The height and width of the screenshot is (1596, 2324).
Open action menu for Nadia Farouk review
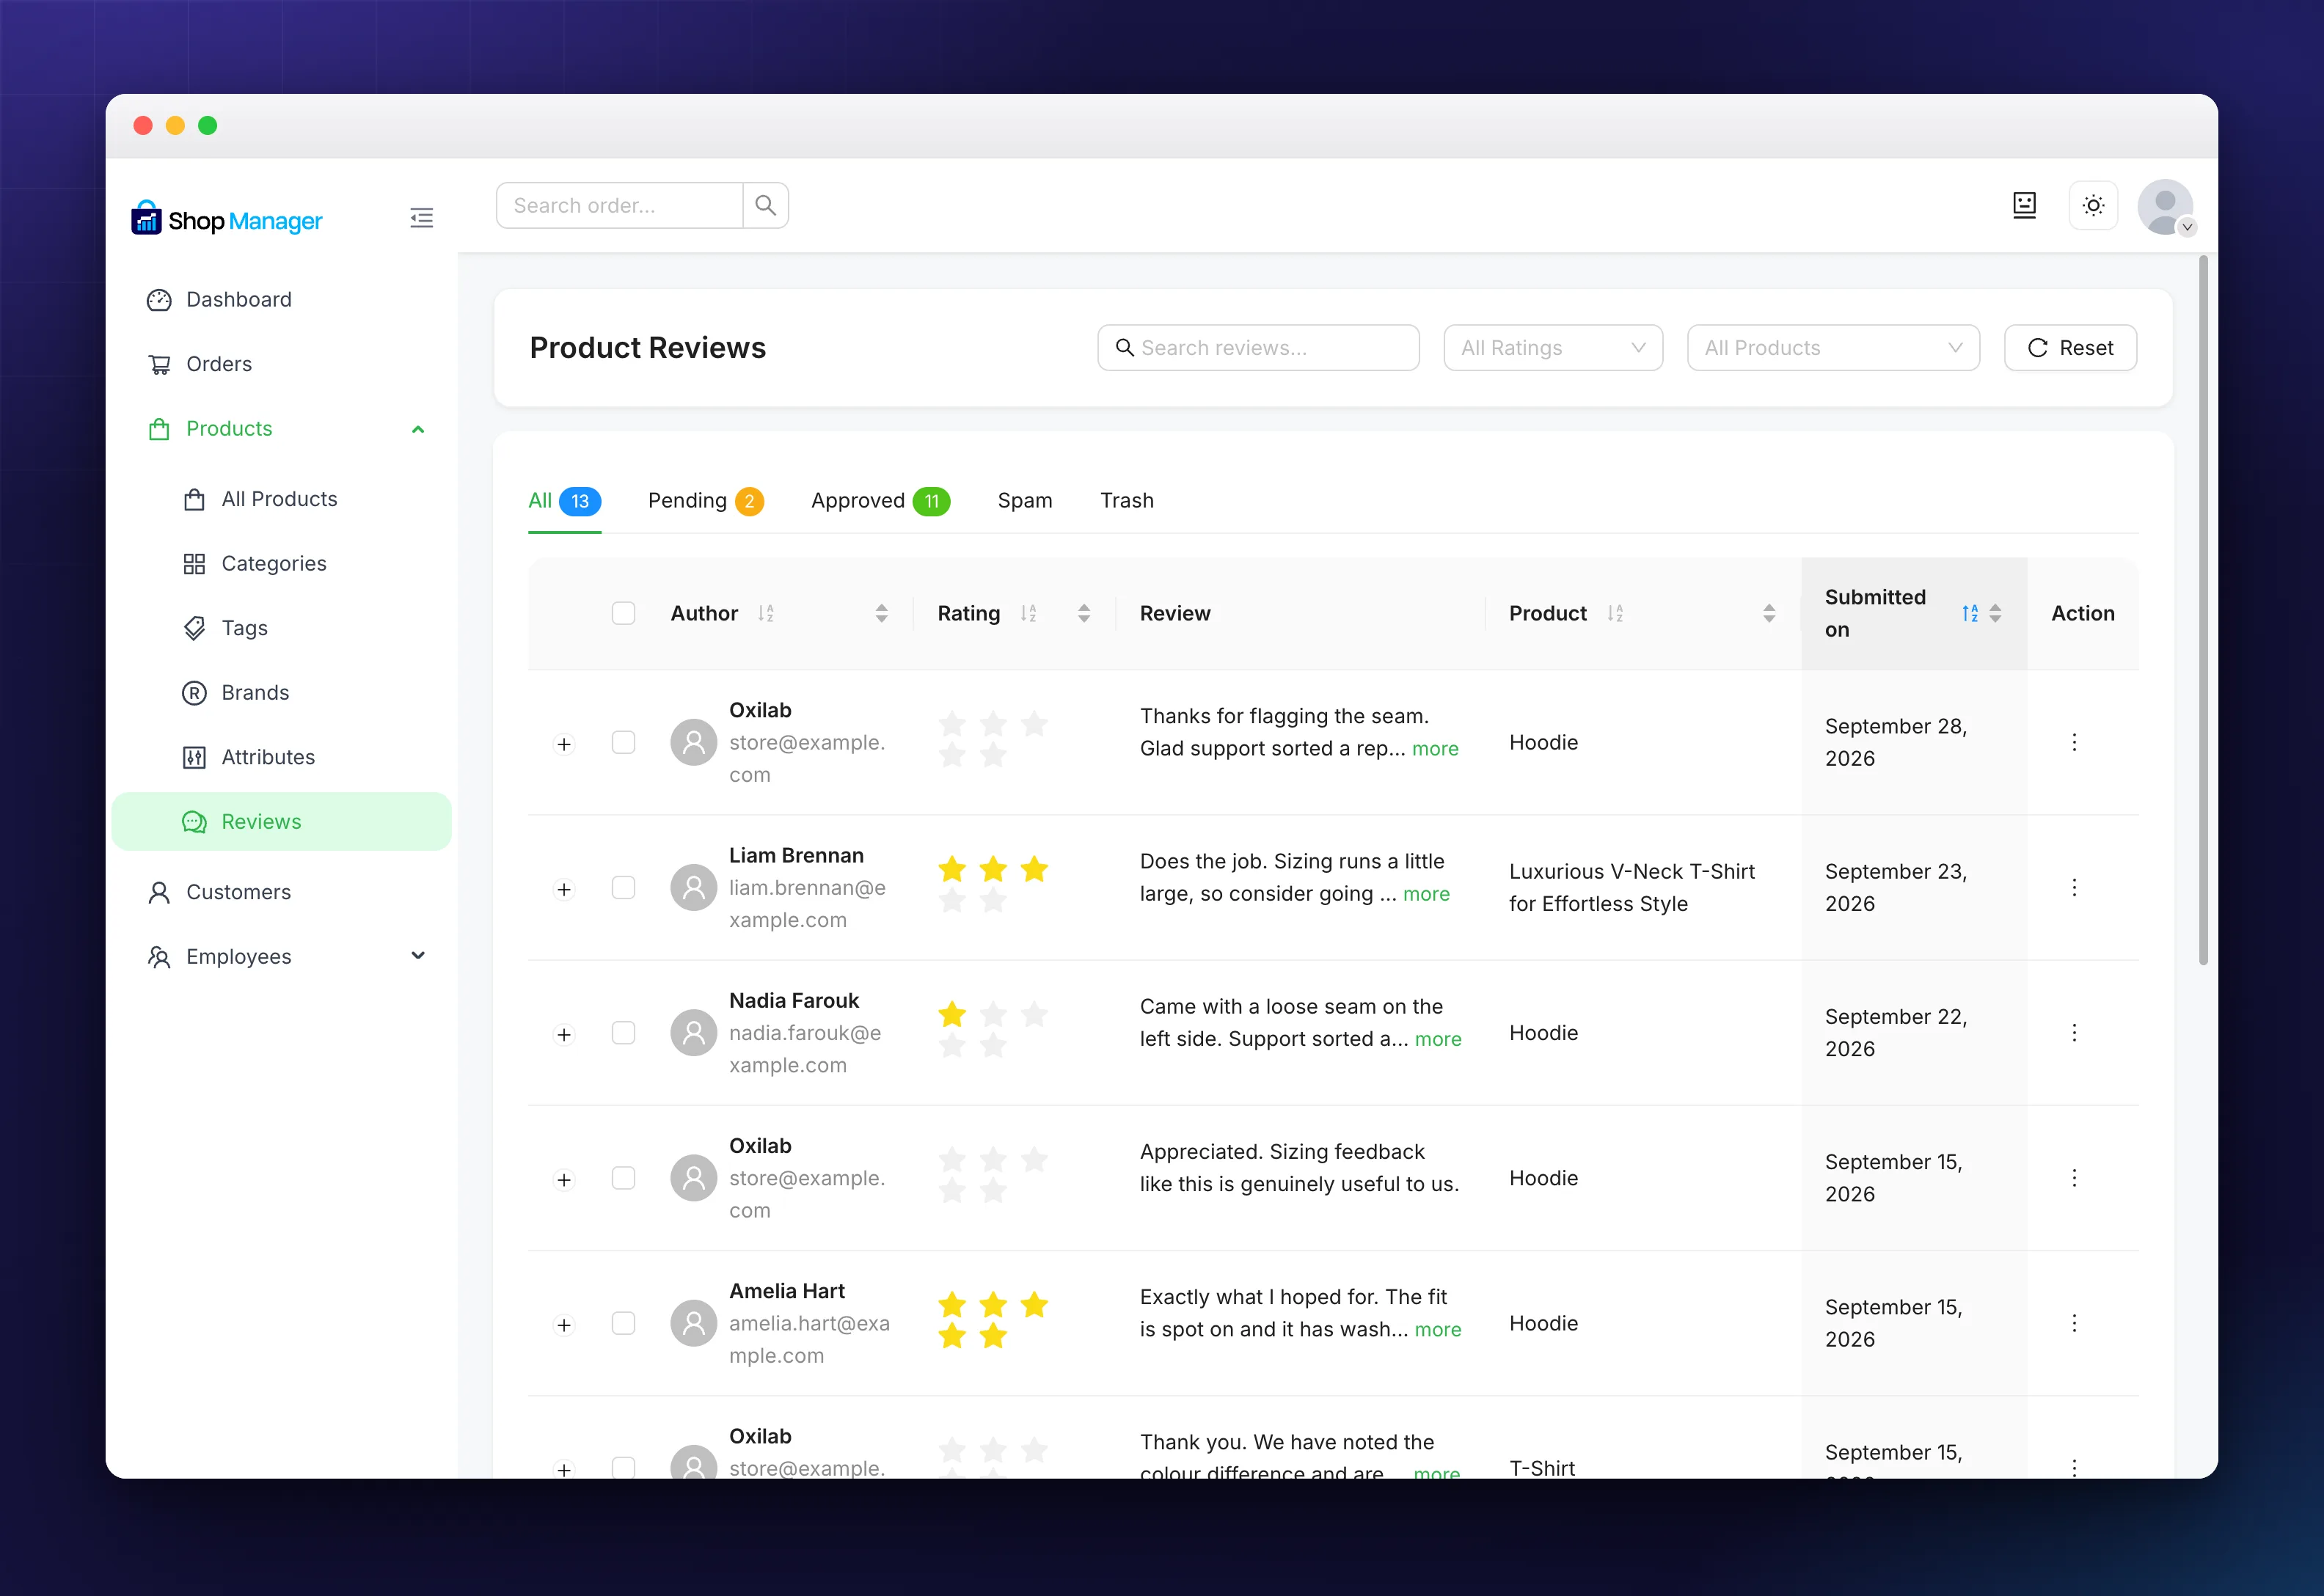click(x=2074, y=1032)
